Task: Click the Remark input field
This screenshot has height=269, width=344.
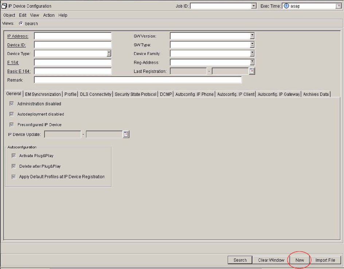Action: pos(138,80)
